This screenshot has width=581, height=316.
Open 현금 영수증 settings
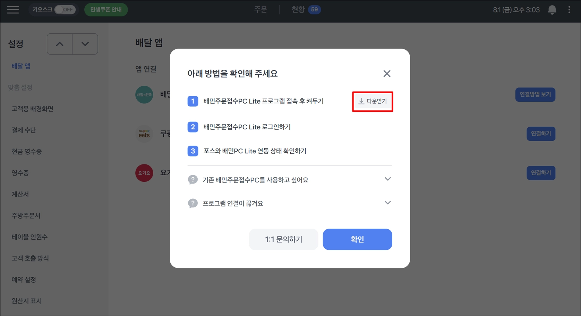[x=27, y=152]
